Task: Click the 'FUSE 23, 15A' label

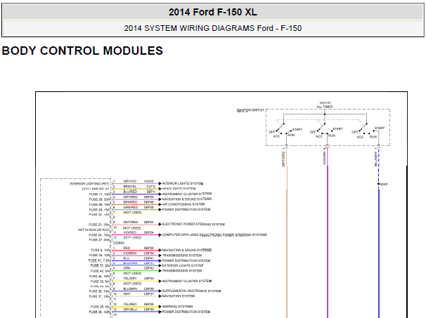Action: click(99, 225)
